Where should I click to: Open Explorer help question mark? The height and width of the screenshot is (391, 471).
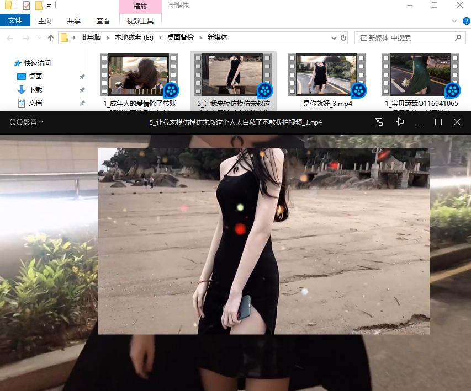click(x=467, y=21)
